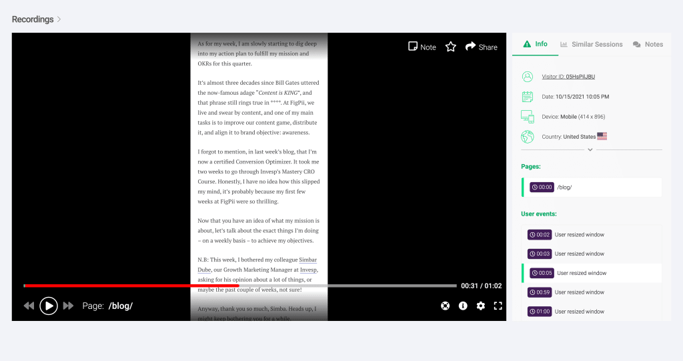Screen dimensions: 683x361
Task: Select the 00:05 User resized window event
Action: click(x=592, y=273)
